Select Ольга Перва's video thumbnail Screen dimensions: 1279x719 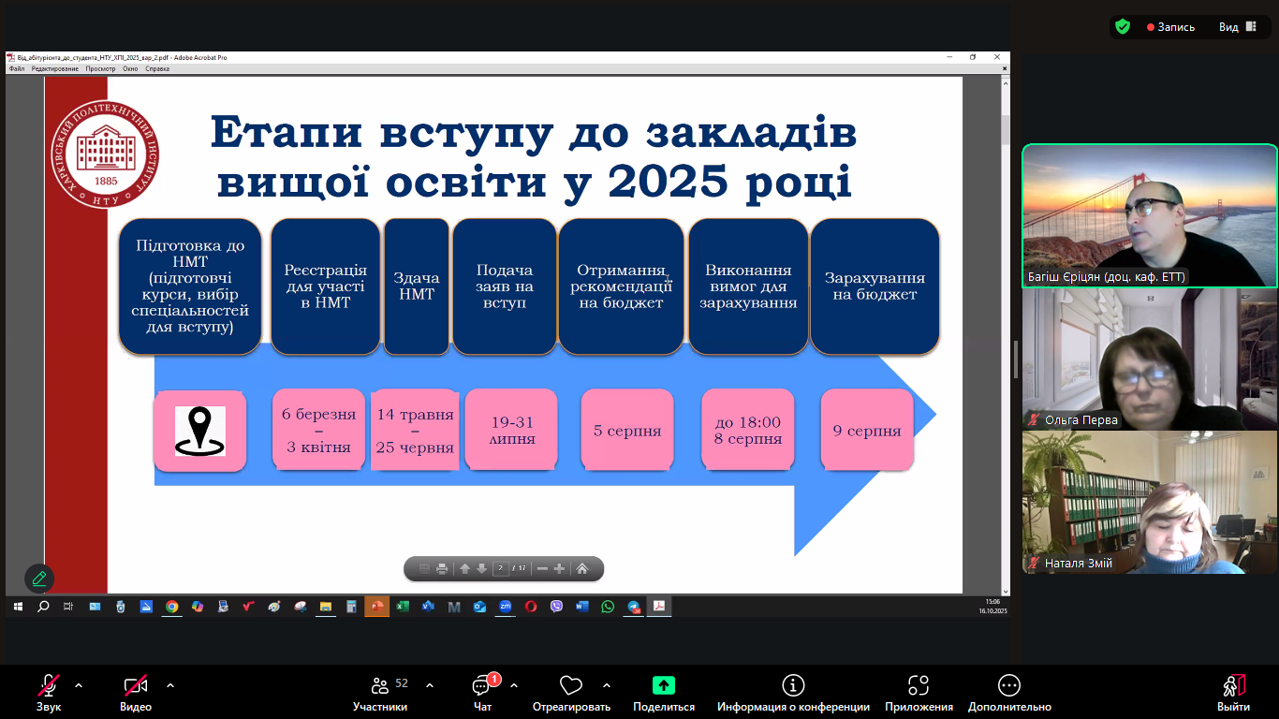[1150, 359]
